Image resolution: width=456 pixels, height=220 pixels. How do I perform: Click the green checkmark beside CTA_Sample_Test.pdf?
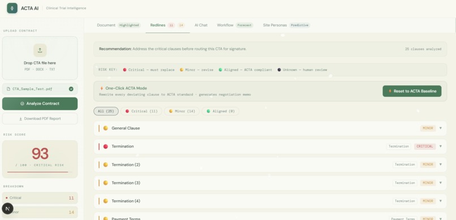click(x=71, y=89)
